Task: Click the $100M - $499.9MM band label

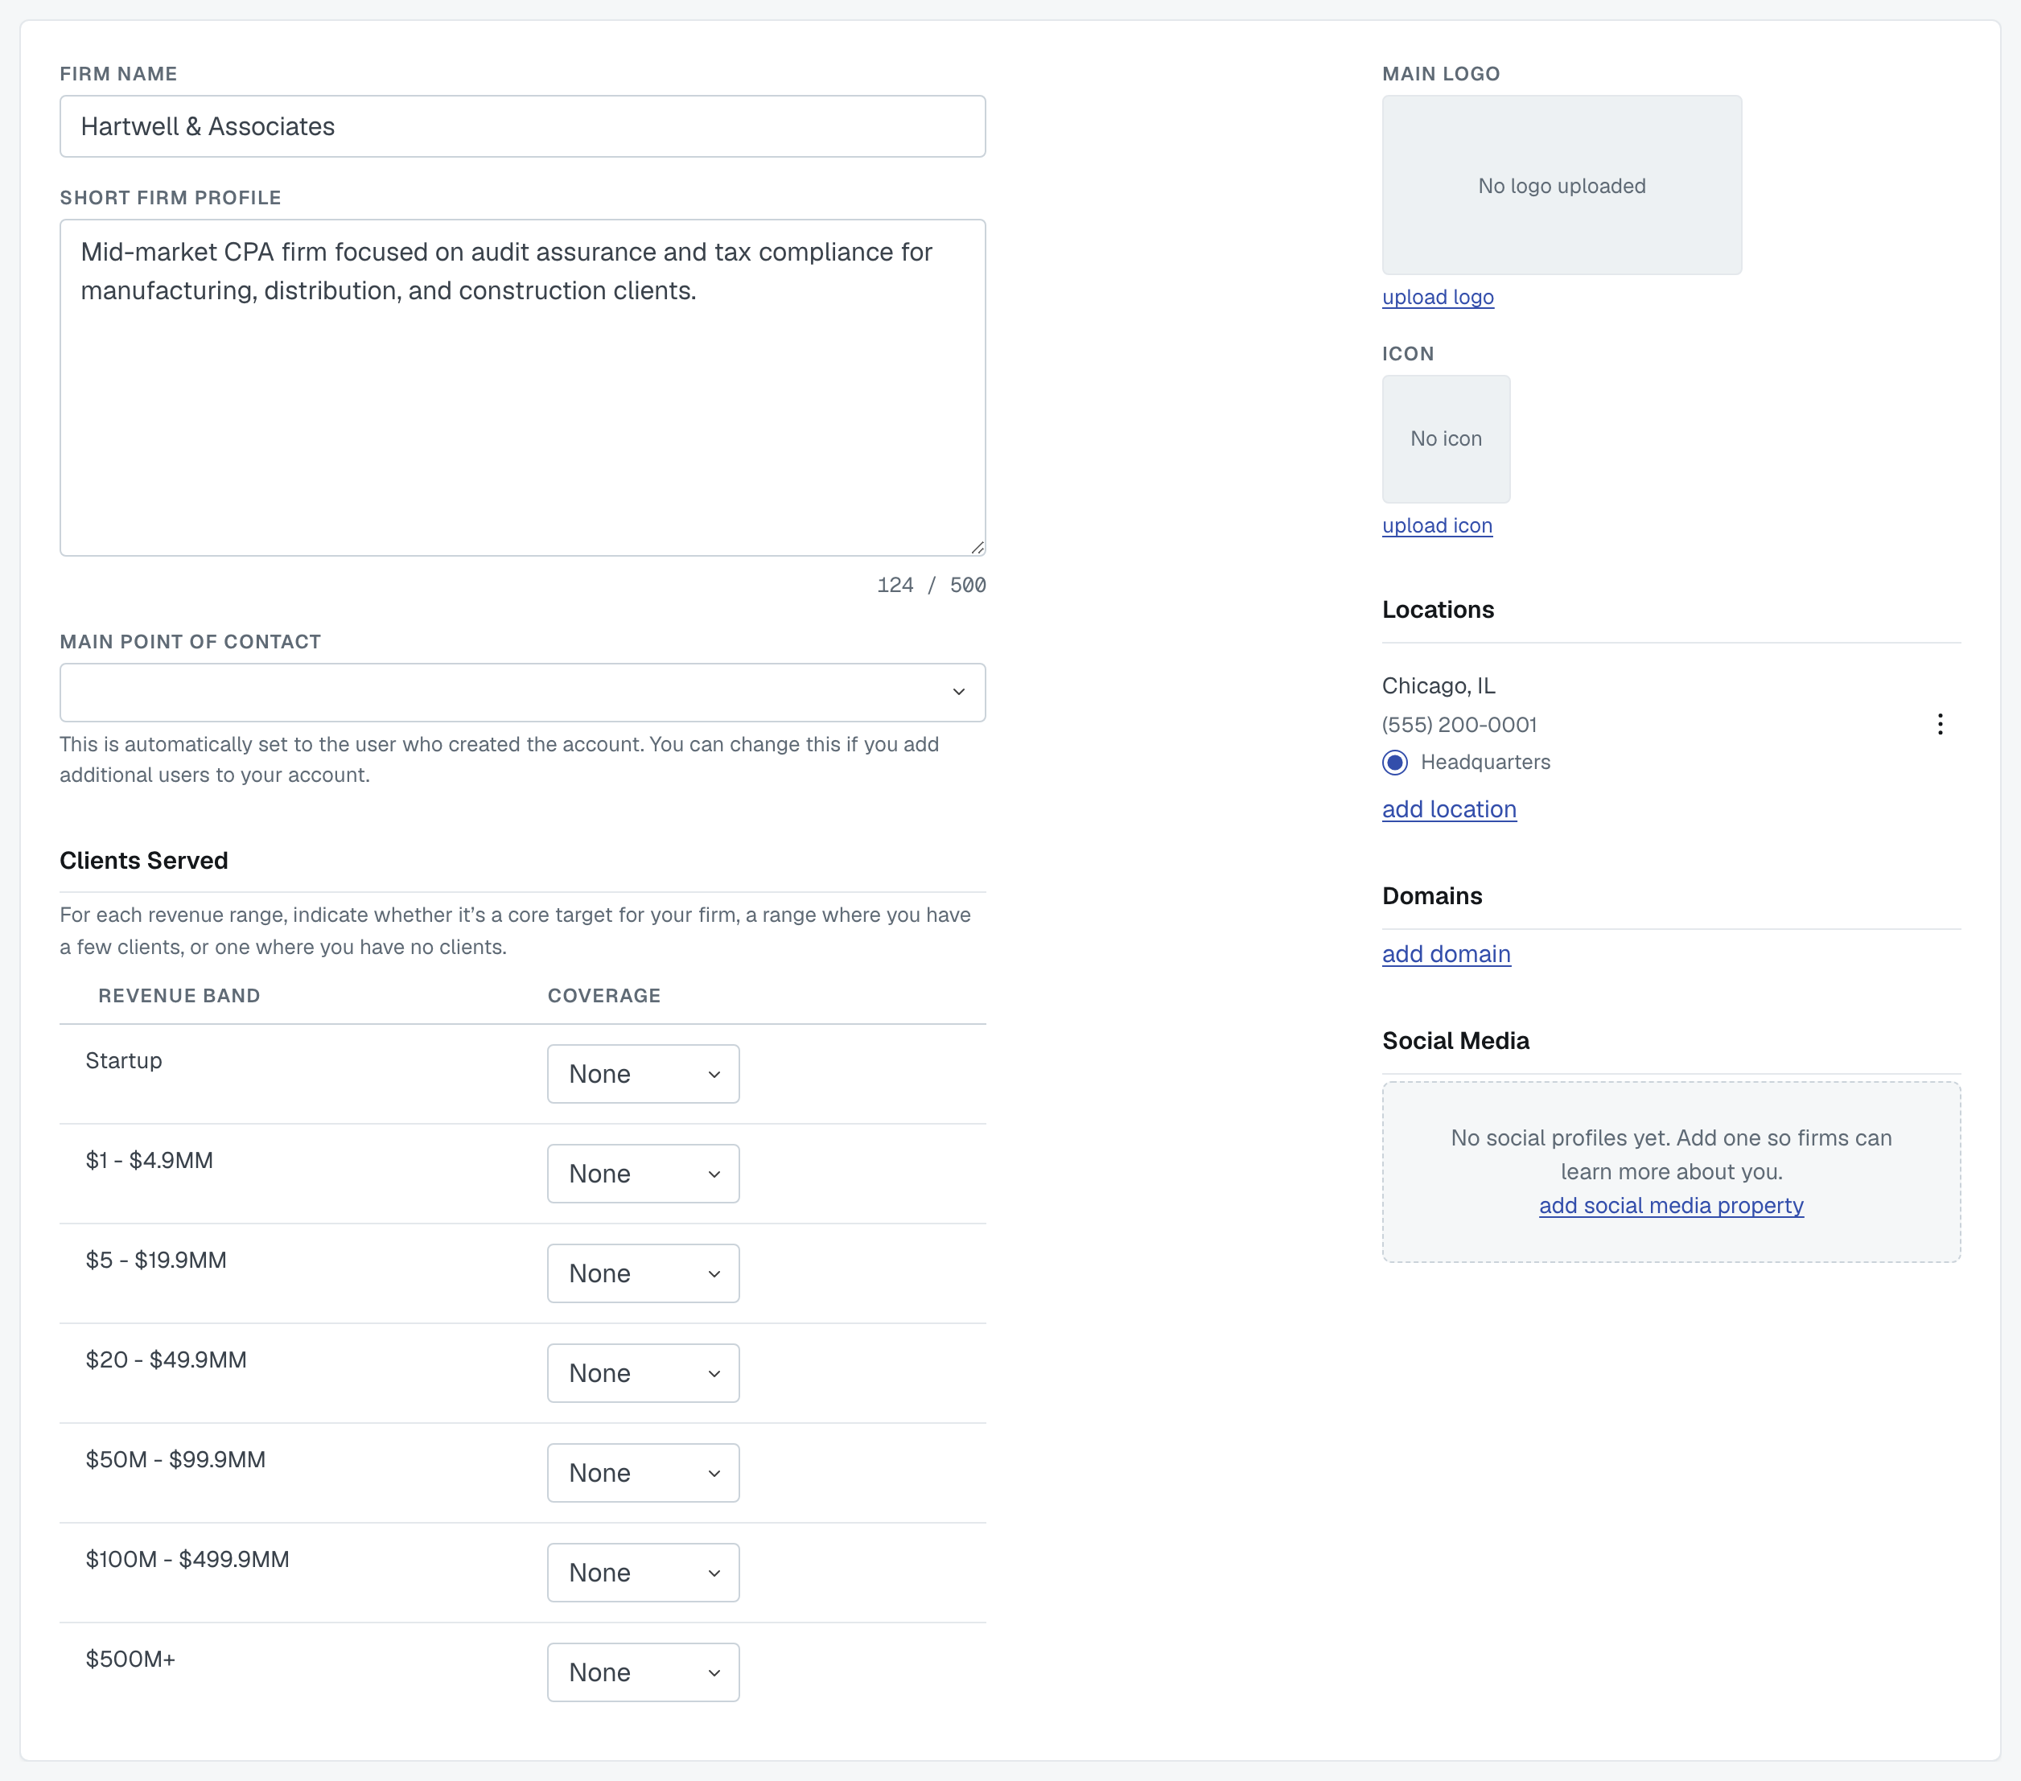Action: pyautogui.click(x=187, y=1559)
